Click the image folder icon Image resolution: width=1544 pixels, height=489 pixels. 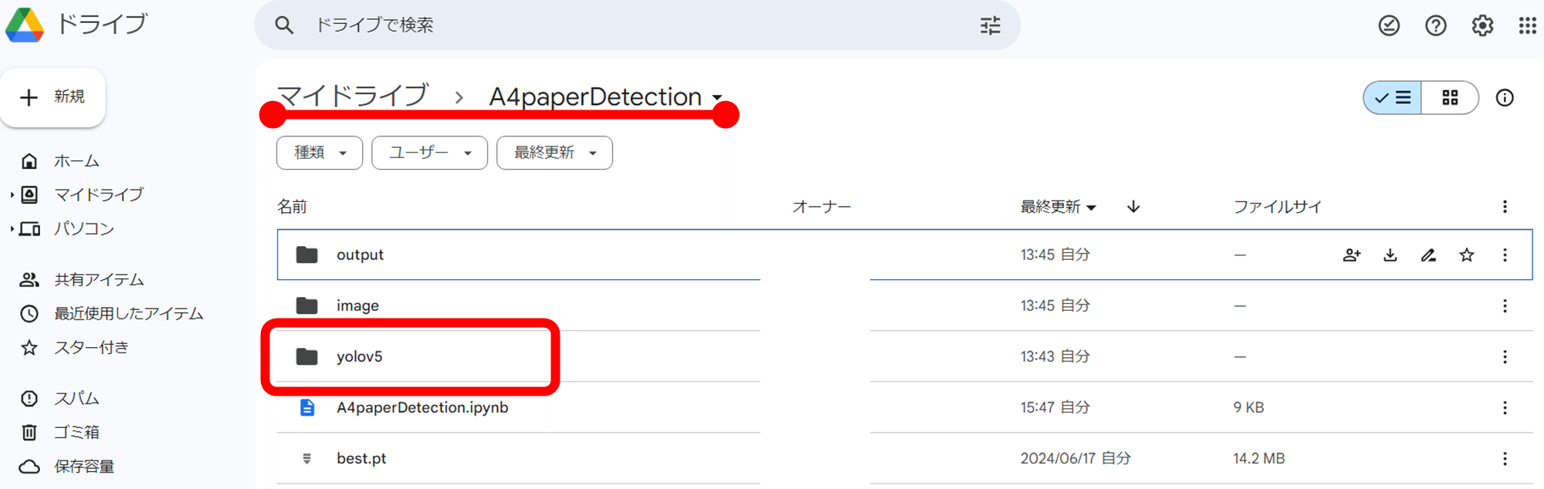coord(307,305)
